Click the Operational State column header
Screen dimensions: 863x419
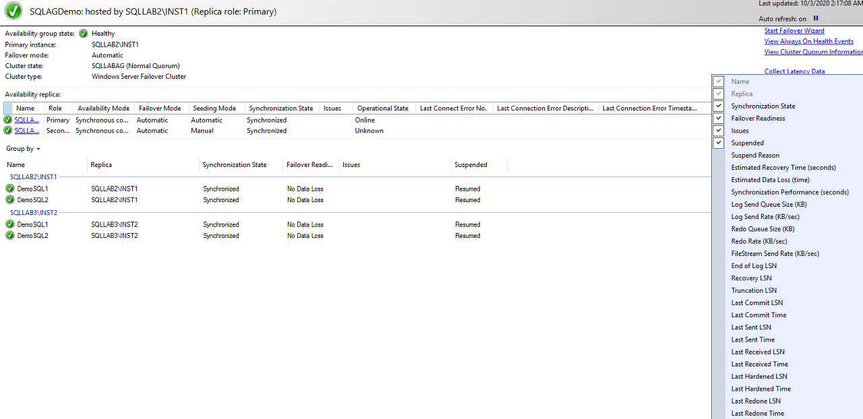(383, 108)
